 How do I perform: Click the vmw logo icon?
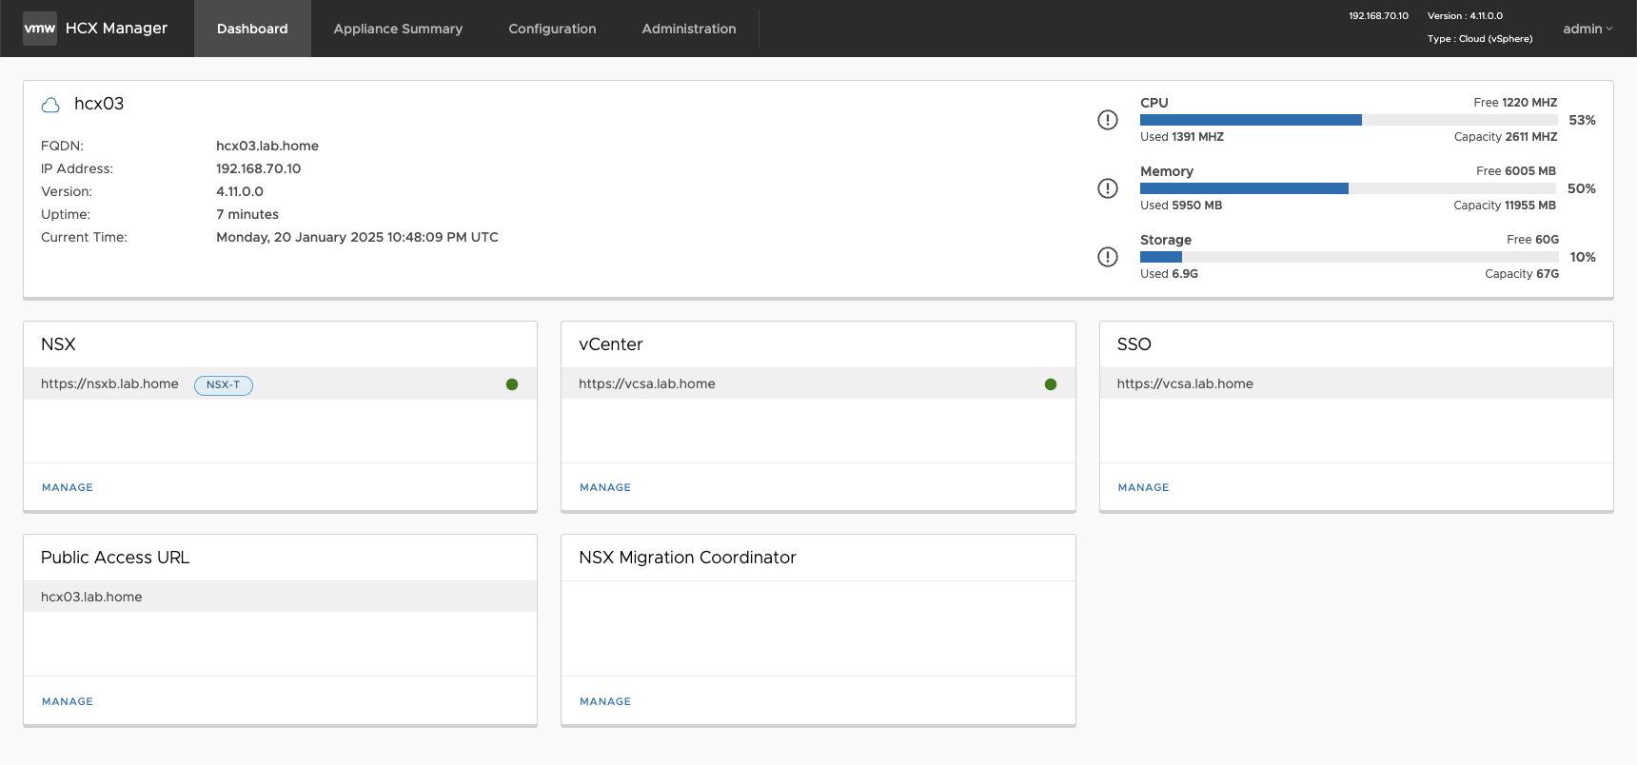[x=39, y=29]
